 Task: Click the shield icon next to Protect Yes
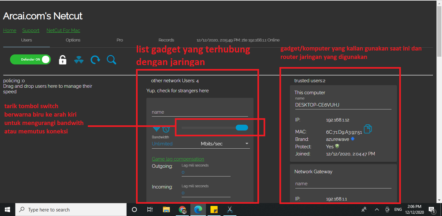tap(336, 146)
